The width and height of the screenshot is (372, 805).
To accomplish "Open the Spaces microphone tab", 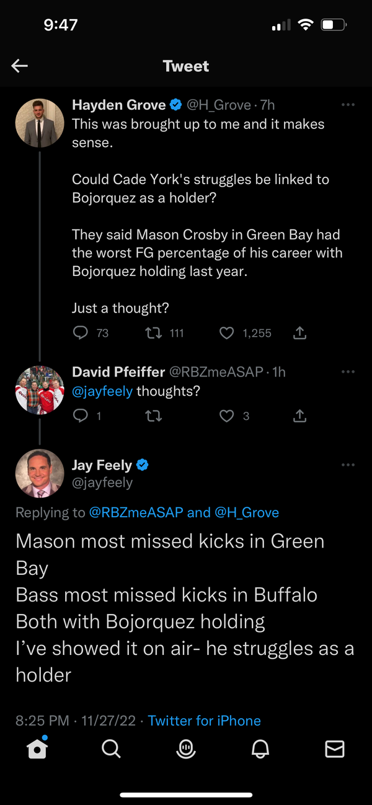I will (185, 749).
